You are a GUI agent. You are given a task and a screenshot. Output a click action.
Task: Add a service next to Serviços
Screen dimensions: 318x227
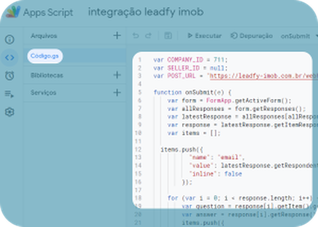pos(117,93)
